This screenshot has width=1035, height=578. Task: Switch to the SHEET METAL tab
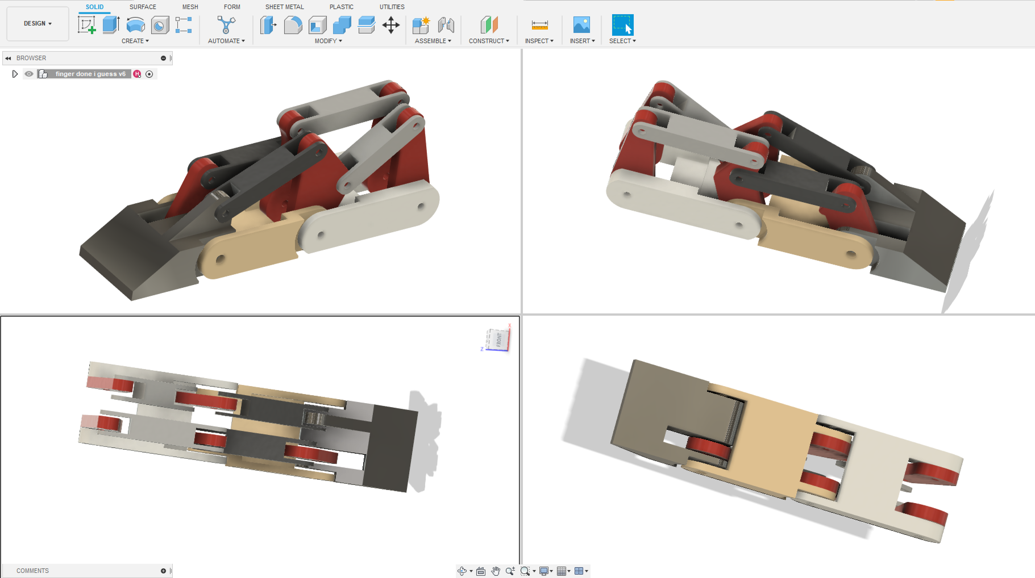tap(284, 7)
